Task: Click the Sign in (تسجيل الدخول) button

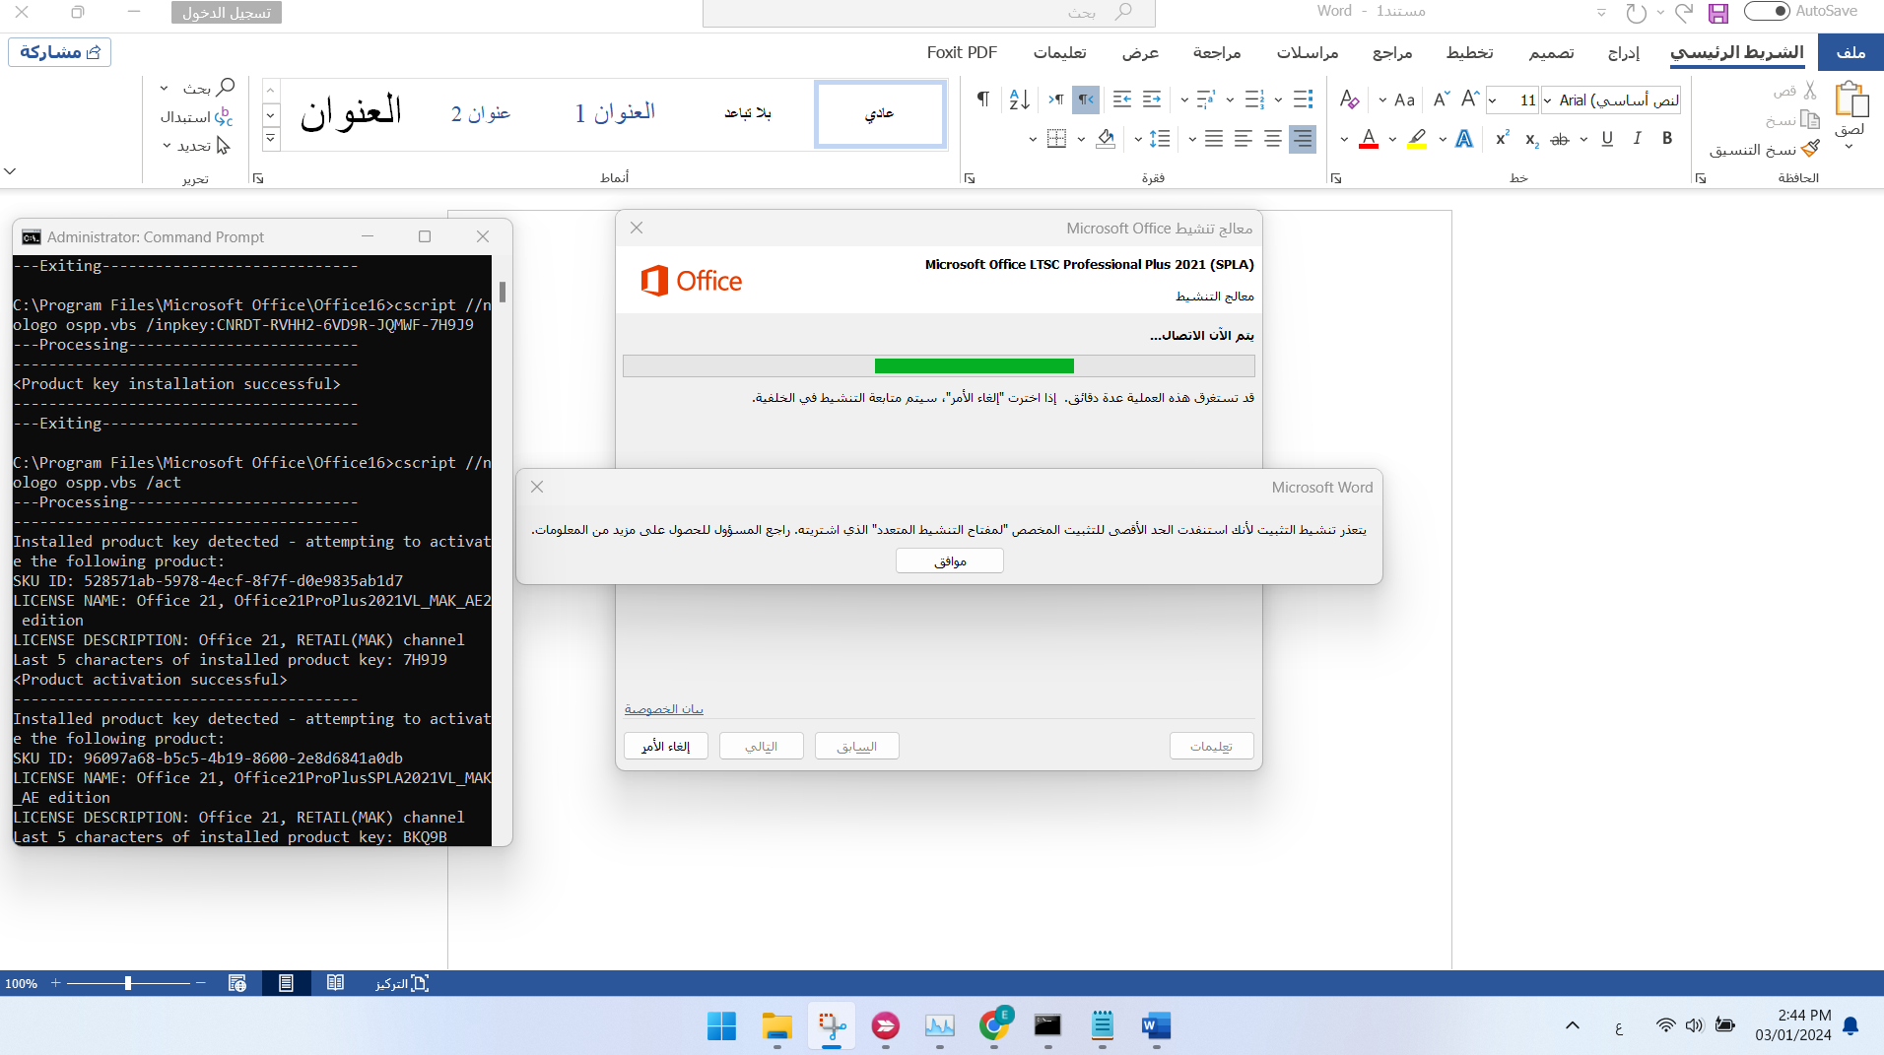Action: click(227, 12)
